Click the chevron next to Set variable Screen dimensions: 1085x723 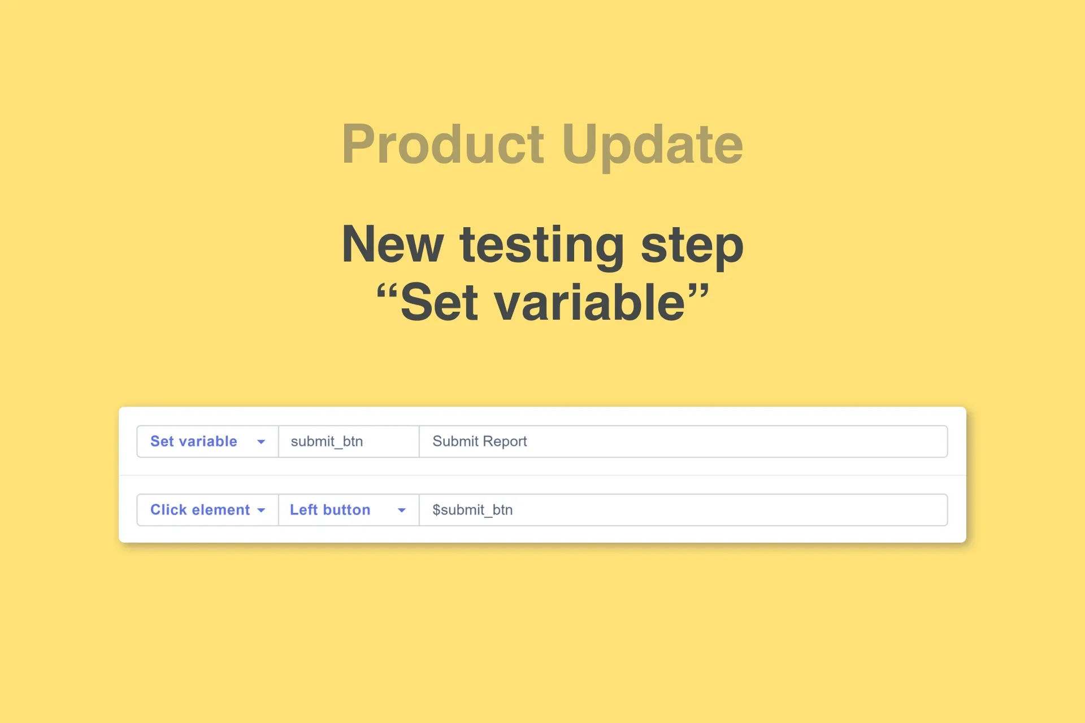click(261, 441)
